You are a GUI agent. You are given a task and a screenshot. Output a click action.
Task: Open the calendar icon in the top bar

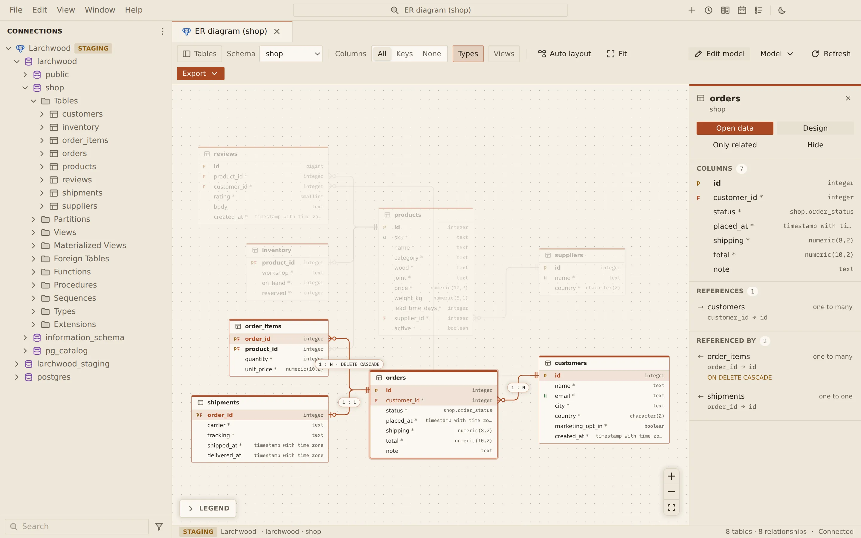click(x=742, y=10)
